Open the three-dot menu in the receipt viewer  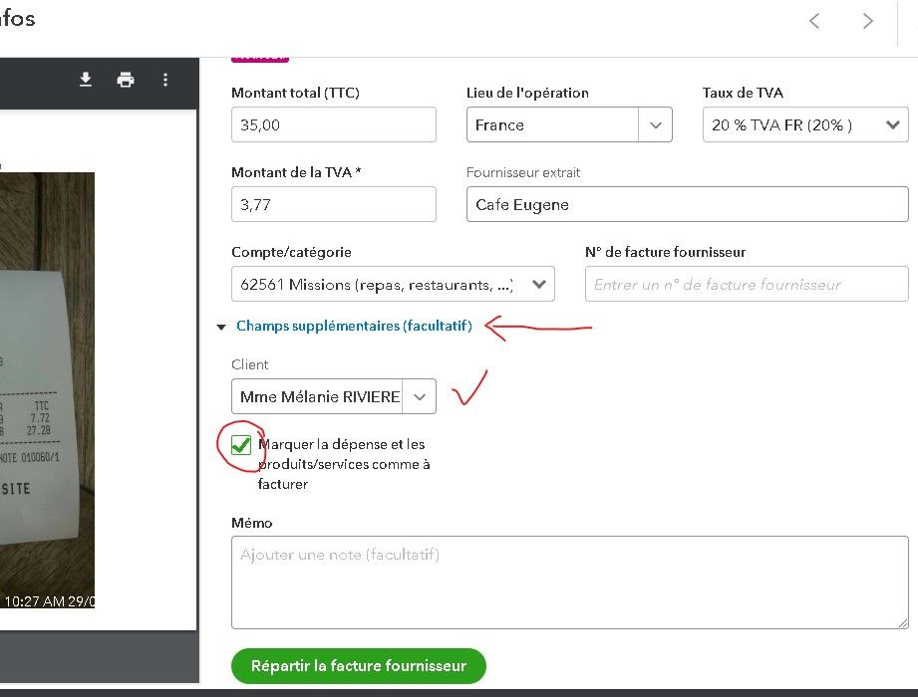point(165,80)
